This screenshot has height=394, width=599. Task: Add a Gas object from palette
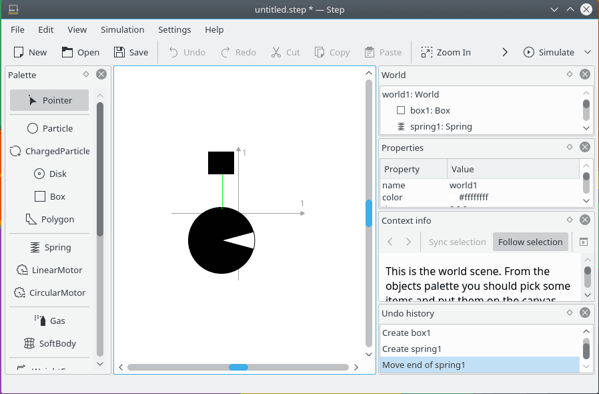[x=49, y=321]
